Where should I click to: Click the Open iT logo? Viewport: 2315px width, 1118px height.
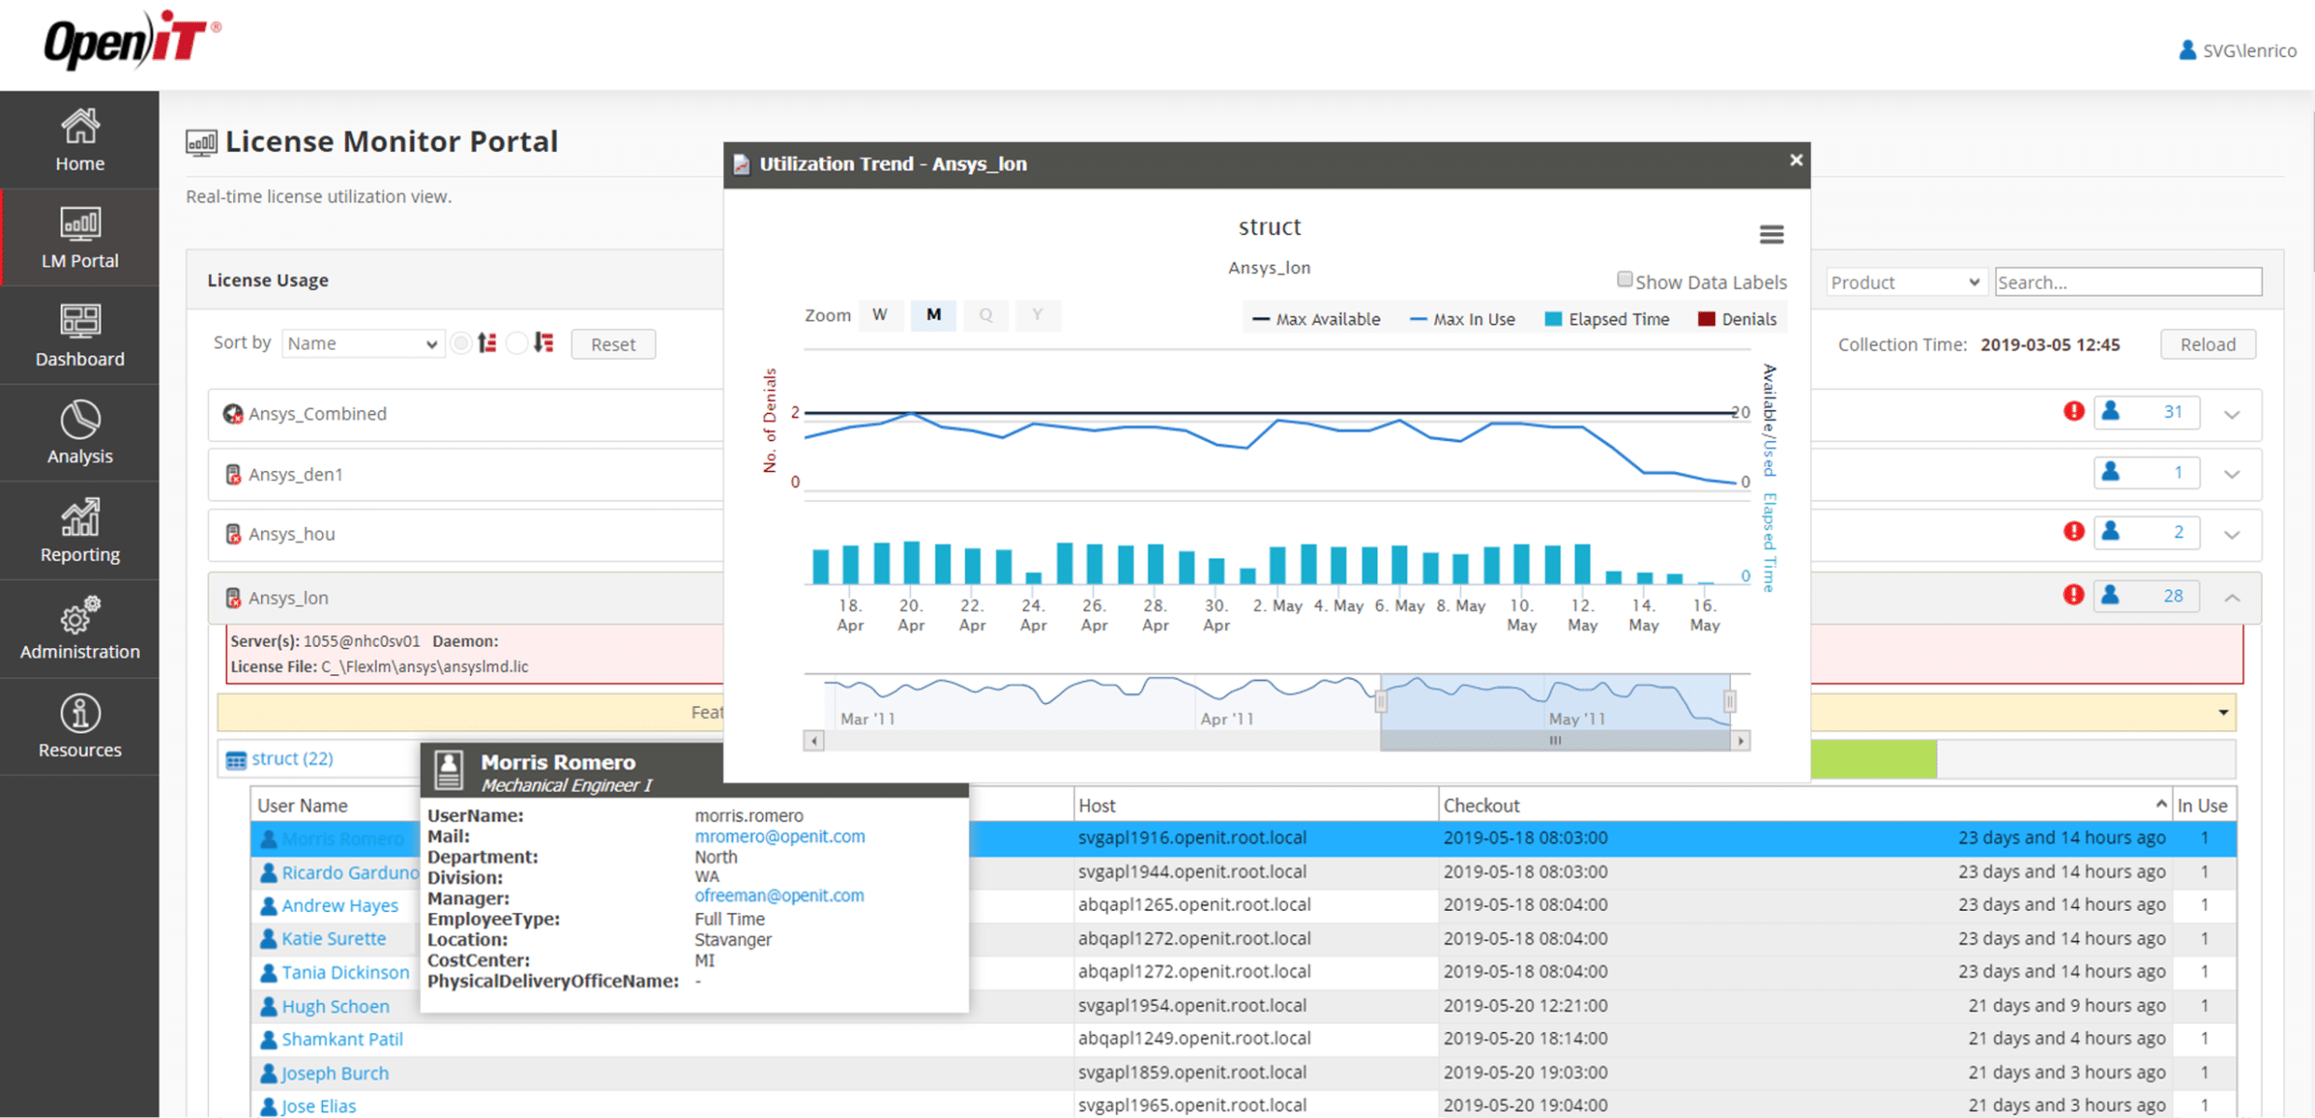point(132,40)
